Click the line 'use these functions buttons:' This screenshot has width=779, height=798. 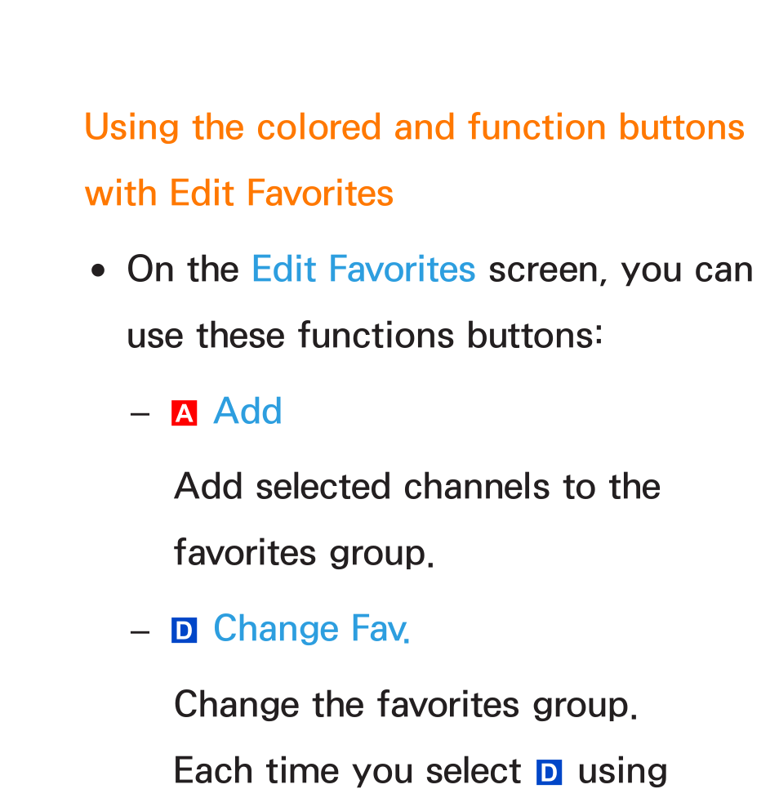[x=365, y=336]
